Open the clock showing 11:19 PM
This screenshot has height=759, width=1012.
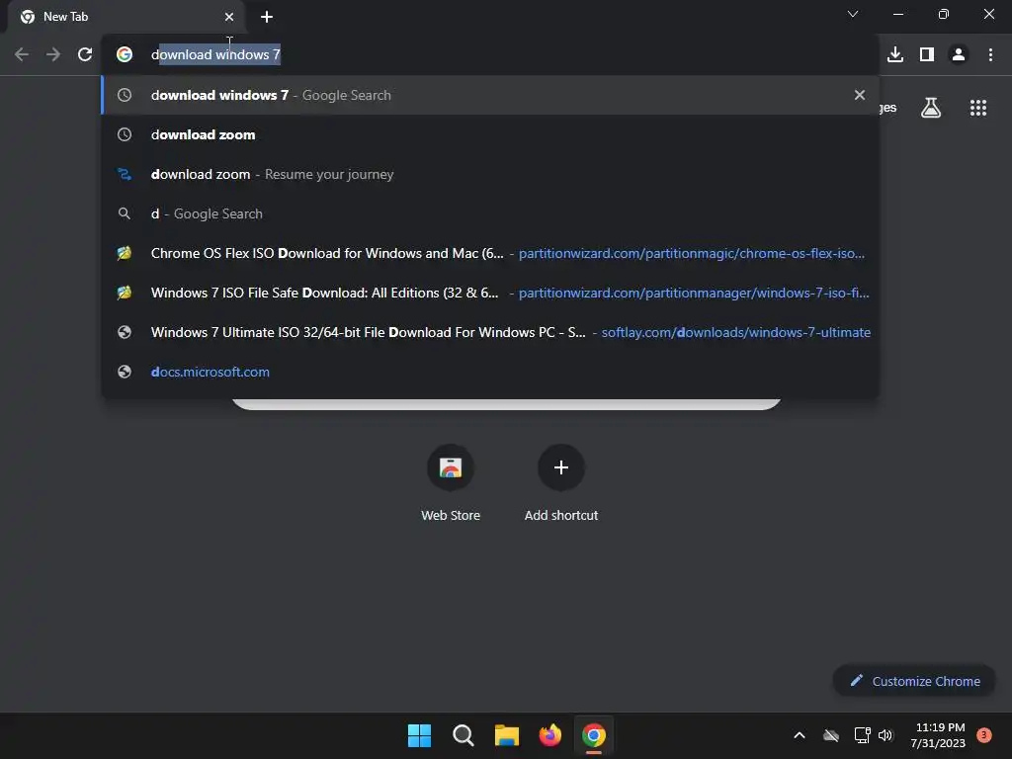(938, 735)
